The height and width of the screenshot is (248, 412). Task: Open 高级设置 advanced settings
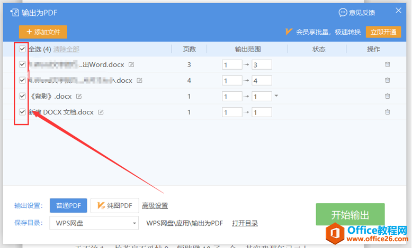click(x=155, y=206)
